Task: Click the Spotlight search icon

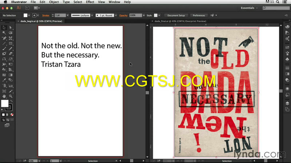Action: pos(278,2)
